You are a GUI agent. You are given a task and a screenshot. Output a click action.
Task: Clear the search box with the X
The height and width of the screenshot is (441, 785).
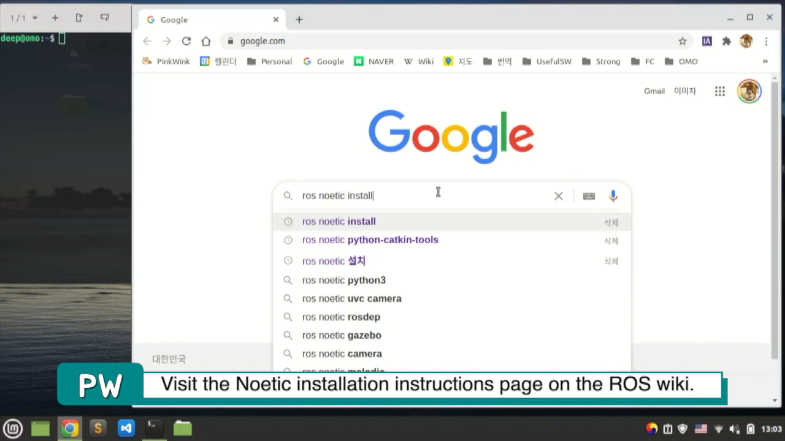[x=559, y=196]
